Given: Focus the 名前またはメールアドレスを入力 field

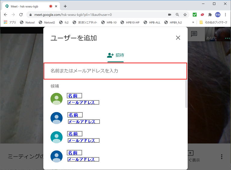Looking at the screenshot, I should pyautogui.click(x=115, y=71).
